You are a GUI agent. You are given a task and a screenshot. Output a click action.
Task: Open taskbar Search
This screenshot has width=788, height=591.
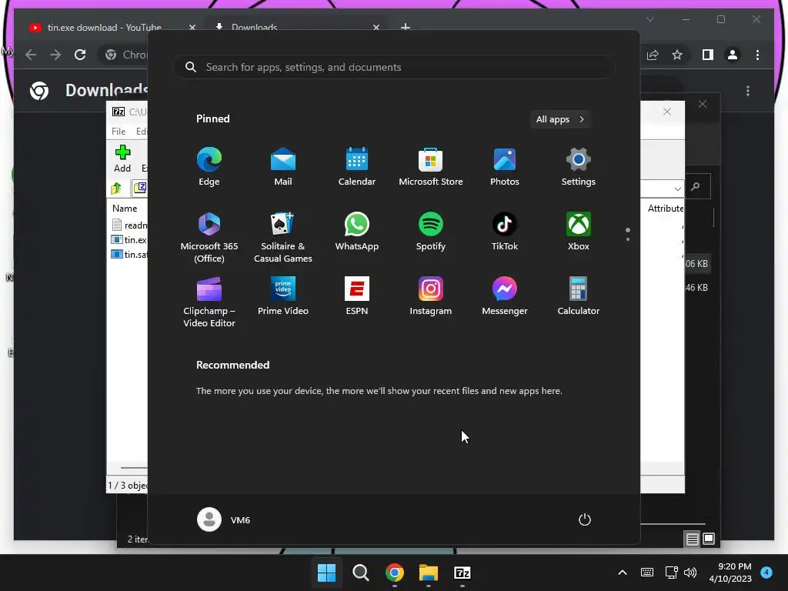click(360, 573)
